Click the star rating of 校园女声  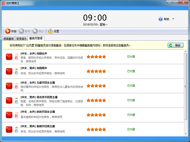pyautogui.click(x=96, y=57)
